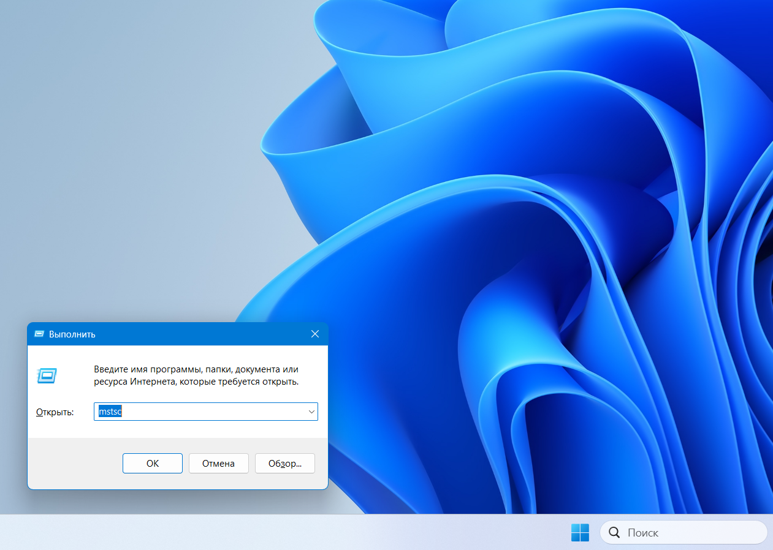The width and height of the screenshot is (773, 550).
Task: Open the file browser with Обзор...
Action: [x=284, y=464]
